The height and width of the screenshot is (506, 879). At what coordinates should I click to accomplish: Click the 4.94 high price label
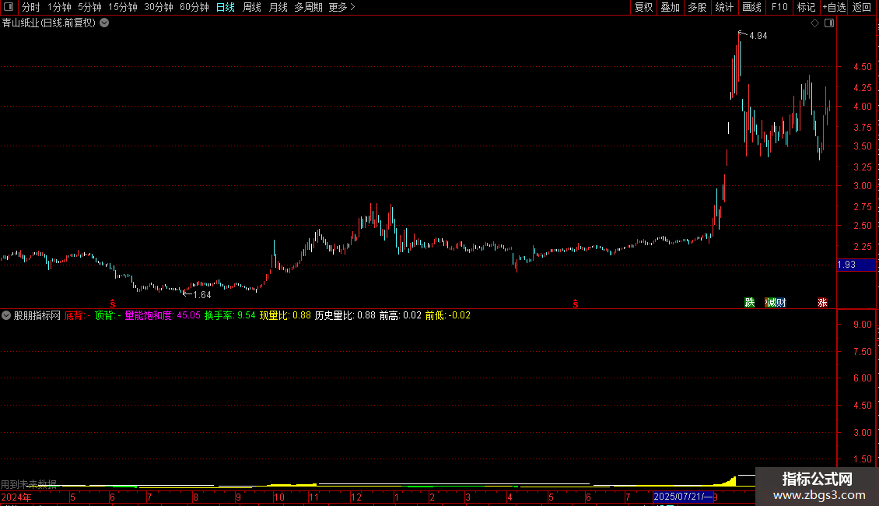tap(758, 36)
